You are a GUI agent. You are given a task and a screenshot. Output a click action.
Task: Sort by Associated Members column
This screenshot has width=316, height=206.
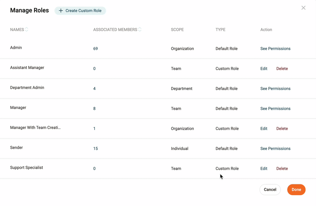tap(140, 29)
